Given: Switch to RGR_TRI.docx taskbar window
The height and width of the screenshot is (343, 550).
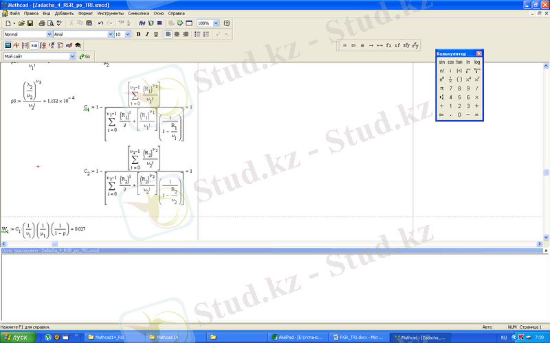Looking at the screenshot, I should point(359,338).
